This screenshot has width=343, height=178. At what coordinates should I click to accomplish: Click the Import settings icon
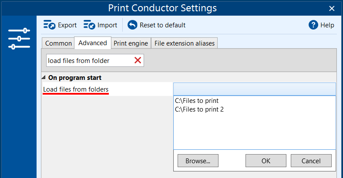[89, 25]
